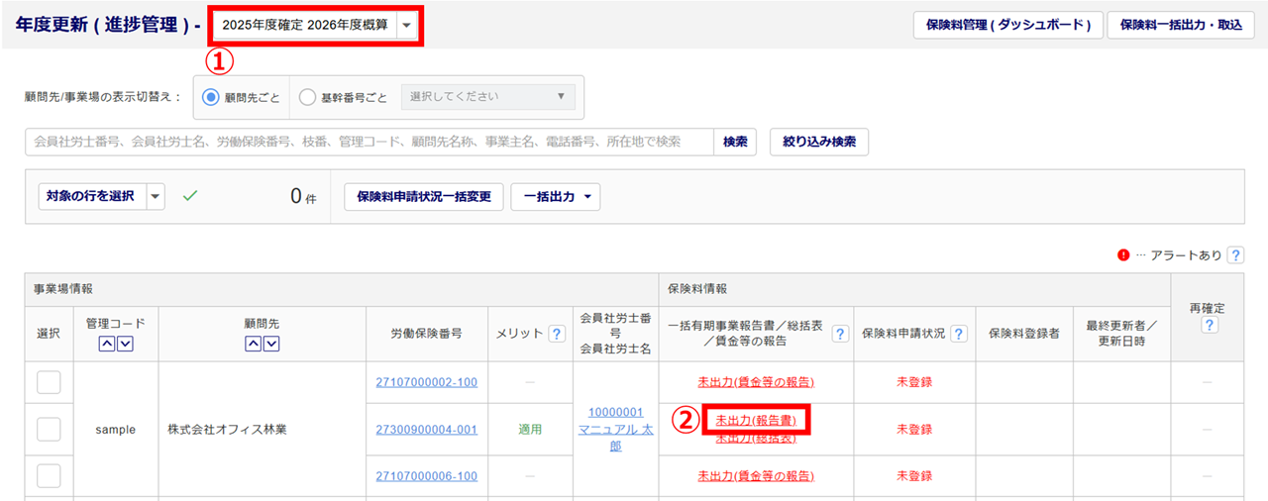Click help icon beside アラートあり legend

pyautogui.click(x=1235, y=255)
